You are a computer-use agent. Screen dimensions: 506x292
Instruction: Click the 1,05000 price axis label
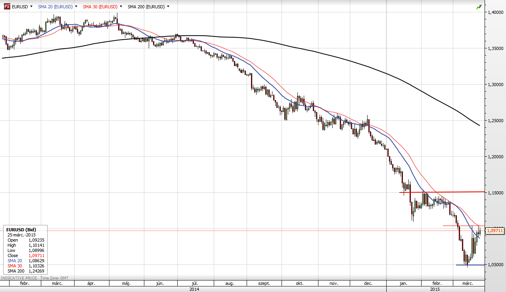496,265
